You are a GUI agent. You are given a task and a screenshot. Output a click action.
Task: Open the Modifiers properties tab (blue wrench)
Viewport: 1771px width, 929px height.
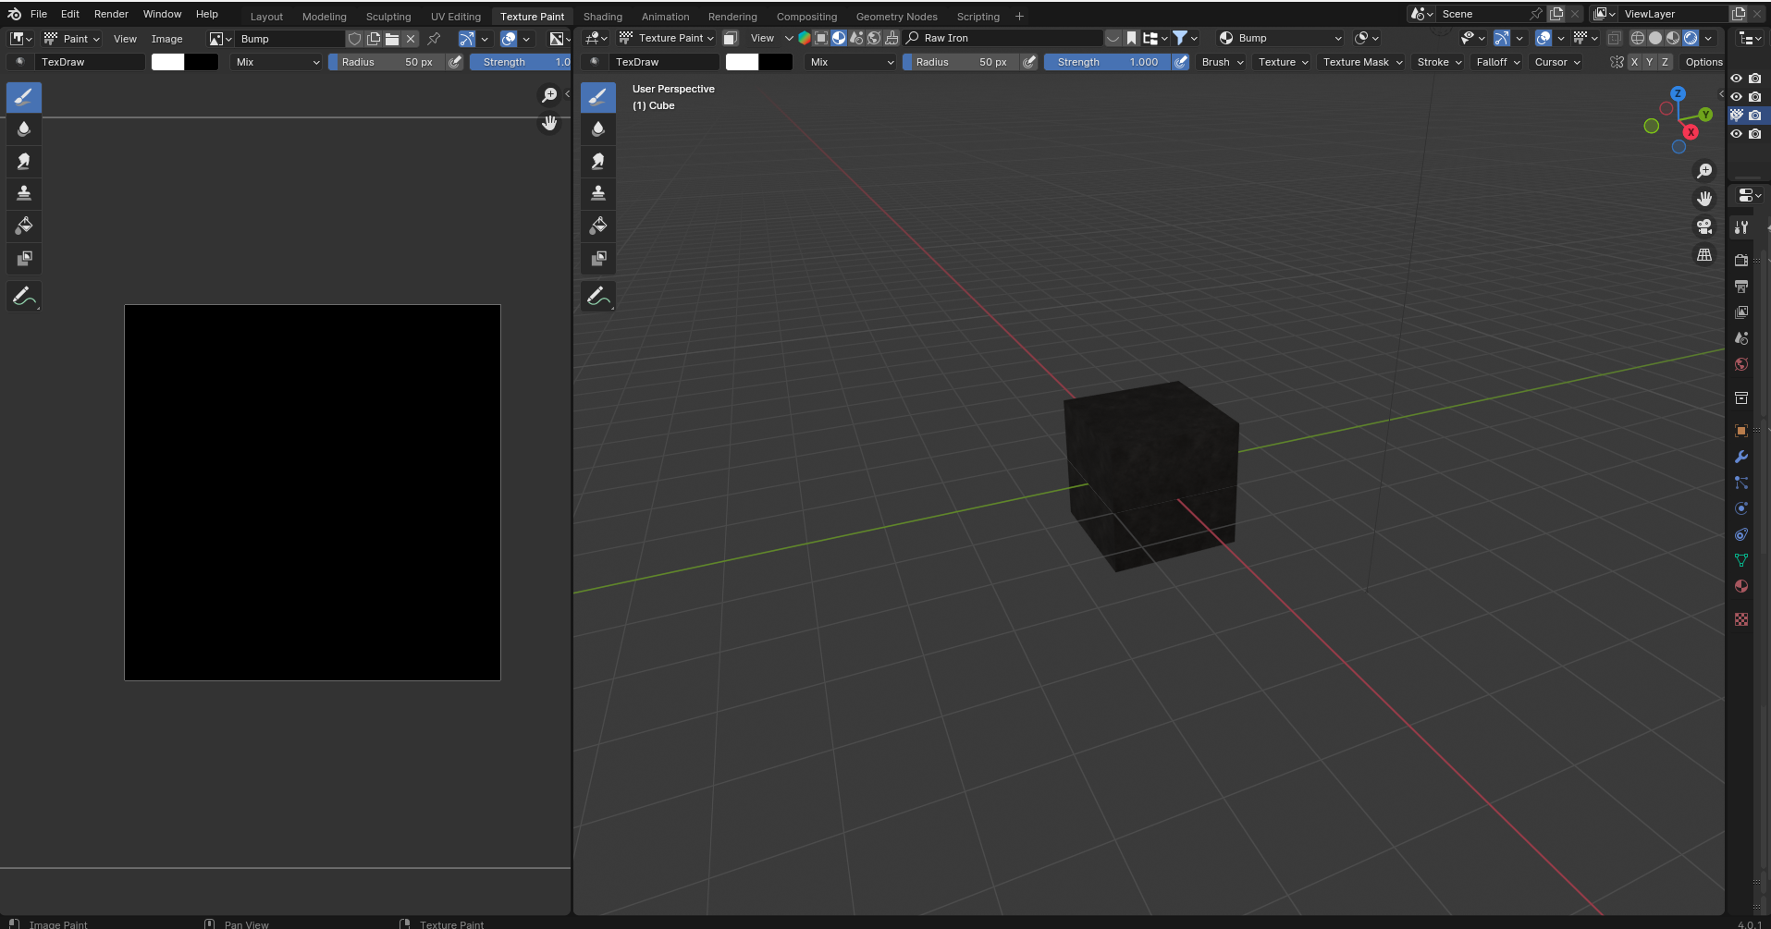pos(1741,457)
